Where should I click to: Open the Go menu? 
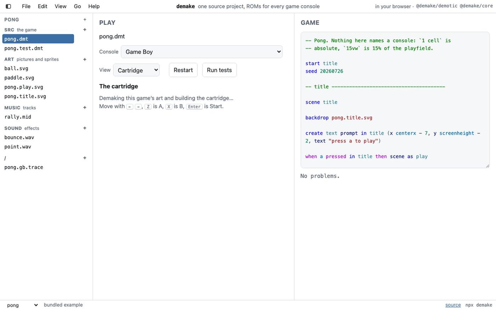77,6
